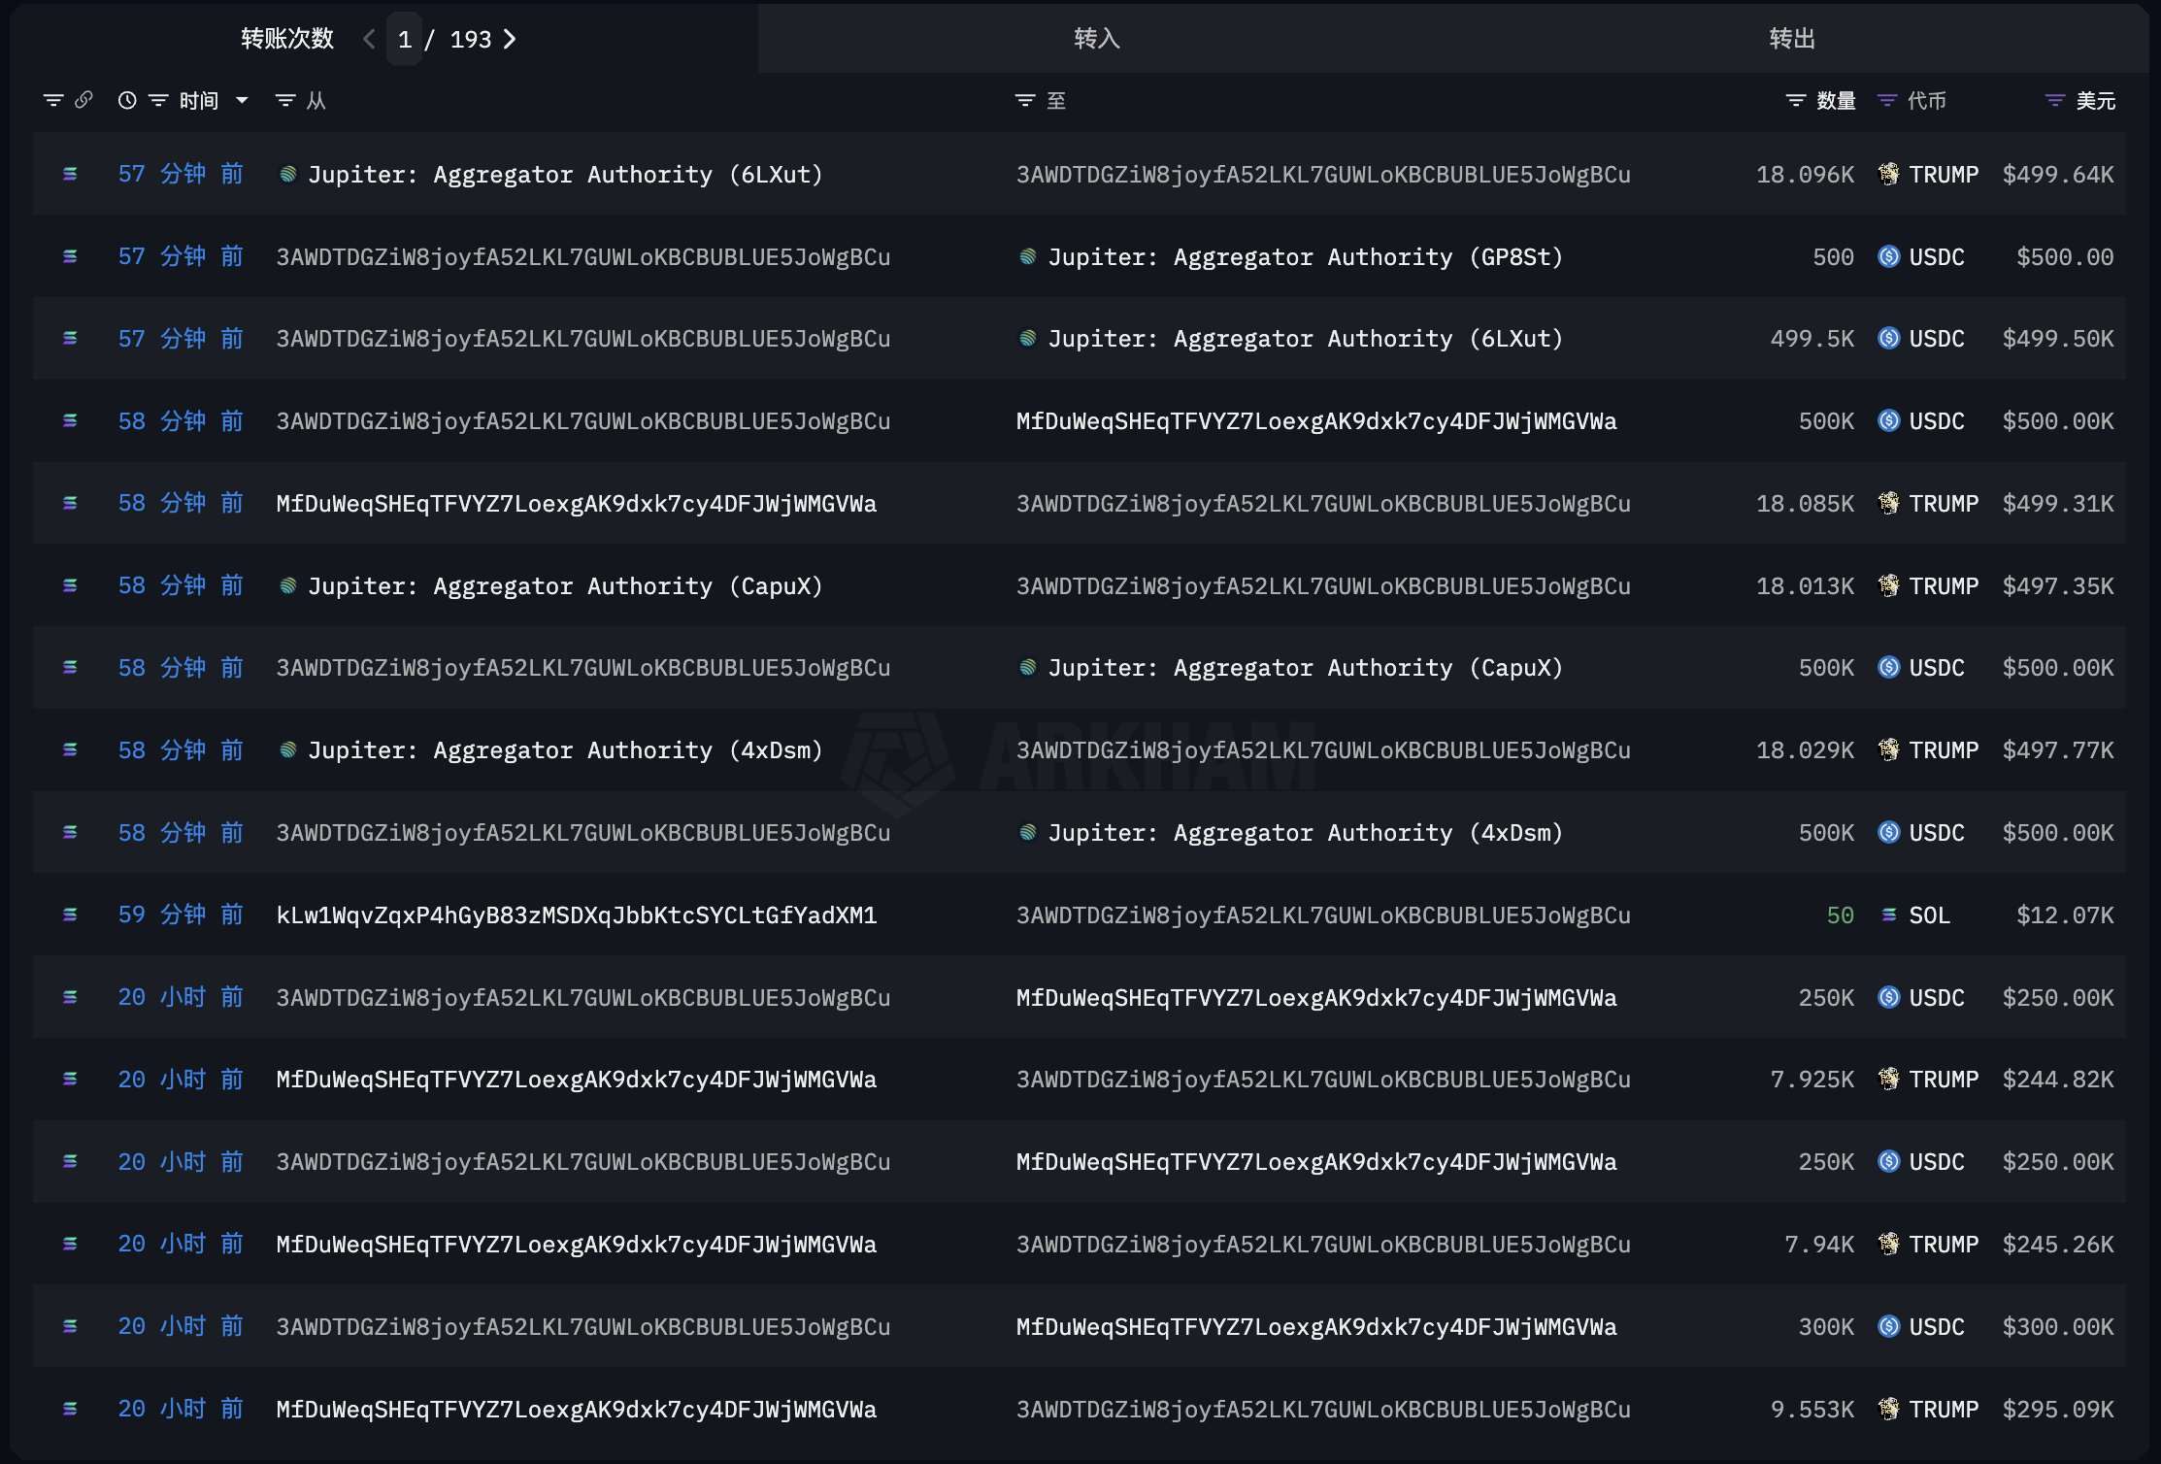Screen dimensions: 2161x1464
Task: Click Jupiter Aggregator Authority (CapuX) sender link
Action: coord(564,586)
